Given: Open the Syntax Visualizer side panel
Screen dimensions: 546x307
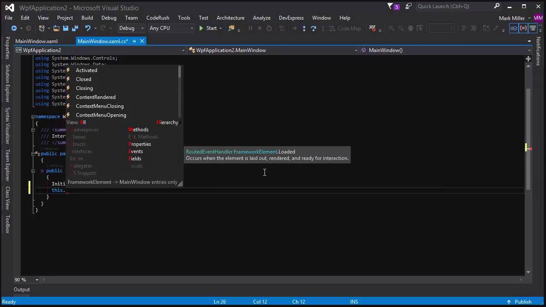Looking at the screenshot, I should point(7,125).
